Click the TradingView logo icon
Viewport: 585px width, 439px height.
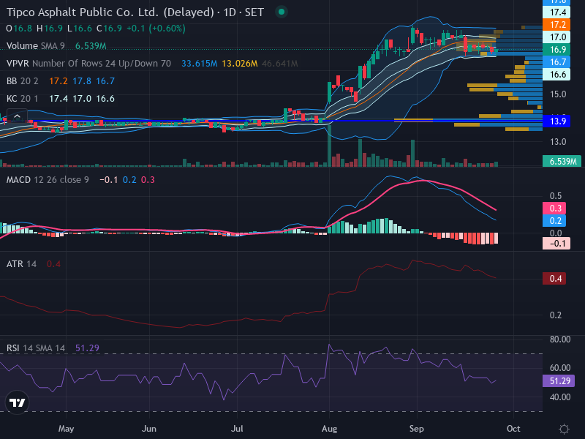coord(17,402)
